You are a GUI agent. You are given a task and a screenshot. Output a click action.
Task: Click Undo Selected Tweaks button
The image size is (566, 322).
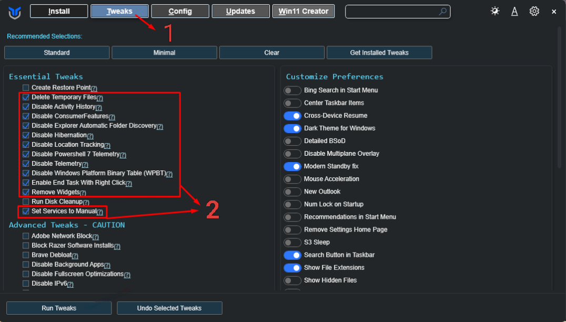169,308
